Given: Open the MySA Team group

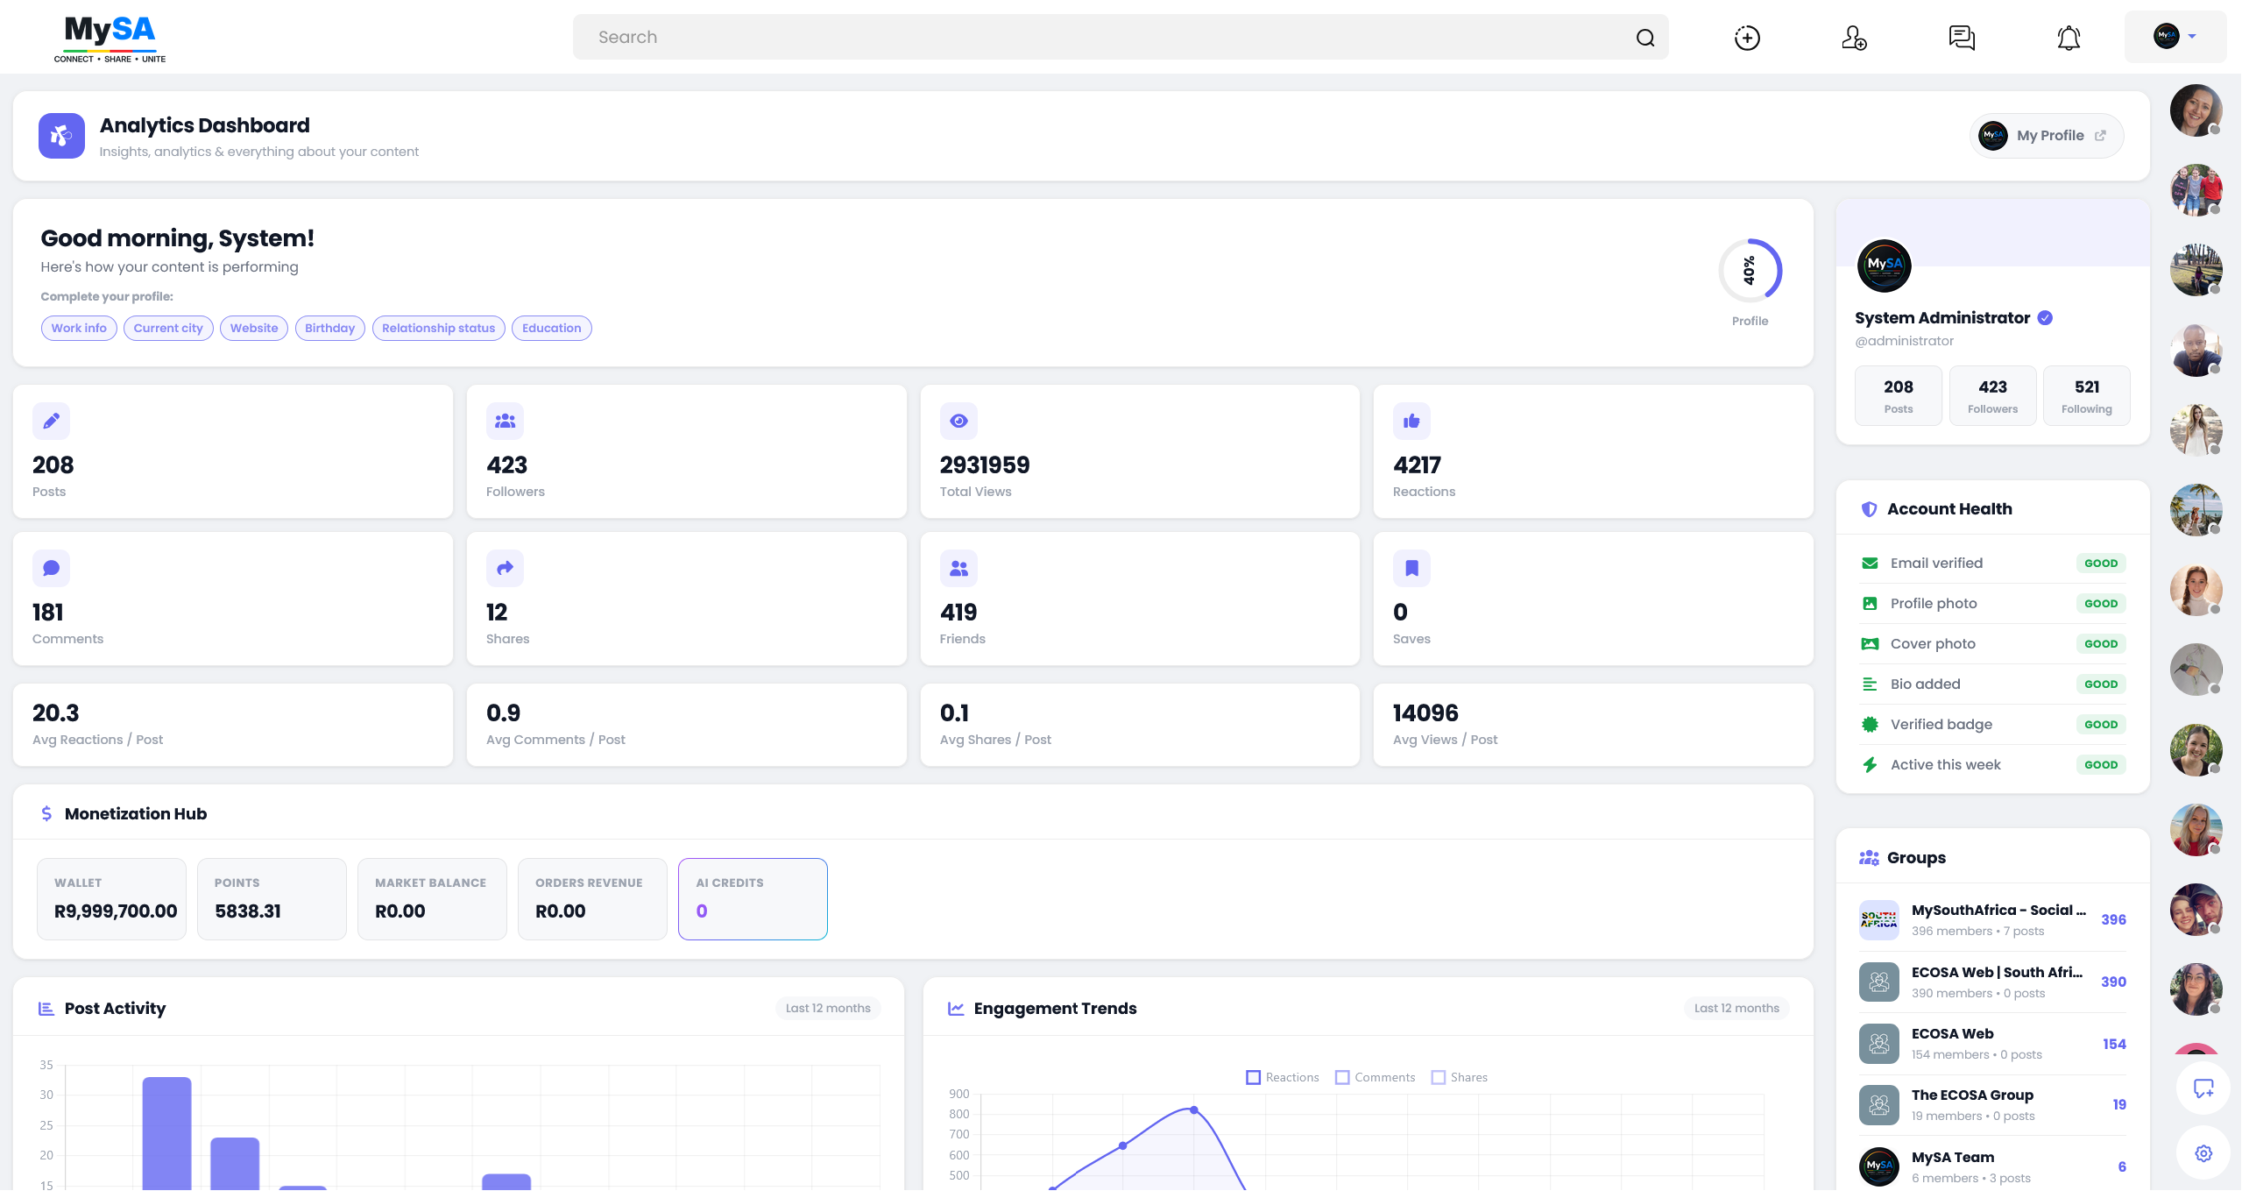Looking at the screenshot, I should (x=1992, y=1167).
